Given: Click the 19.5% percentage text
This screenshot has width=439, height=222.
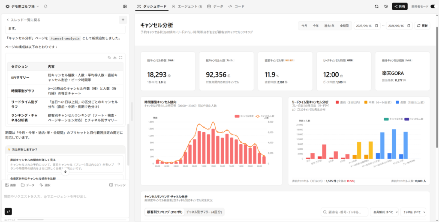Looking at the screenshot, I should pos(351,181).
